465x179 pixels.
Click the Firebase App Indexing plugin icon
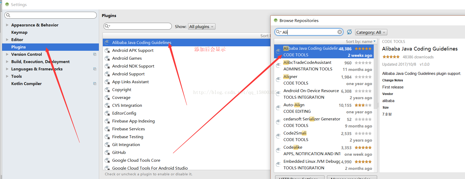click(x=107, y=121)
